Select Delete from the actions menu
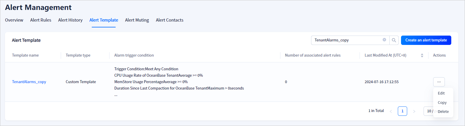This screenshot has height=126, width=465. click(x=443, y=112)
